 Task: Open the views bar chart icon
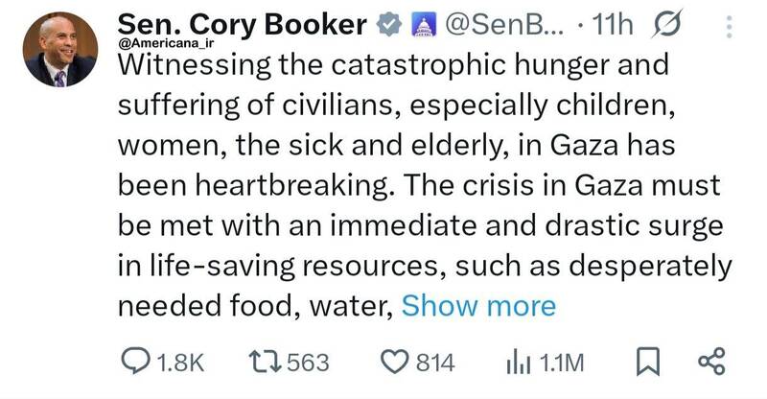518,362
